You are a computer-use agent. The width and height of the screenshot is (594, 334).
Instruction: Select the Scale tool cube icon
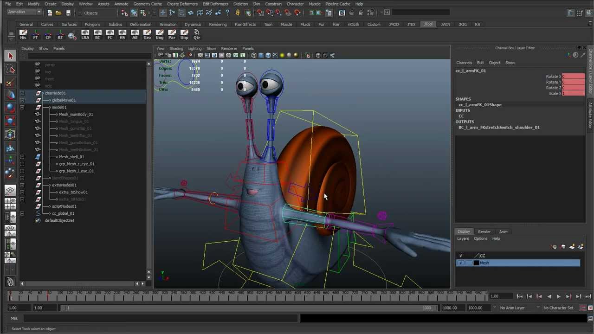(x=10, y=122)
